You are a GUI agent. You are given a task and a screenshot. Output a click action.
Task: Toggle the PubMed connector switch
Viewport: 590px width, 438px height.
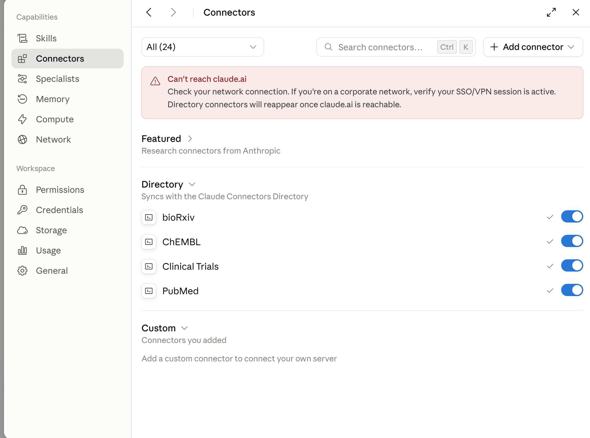tap(572, 290)
